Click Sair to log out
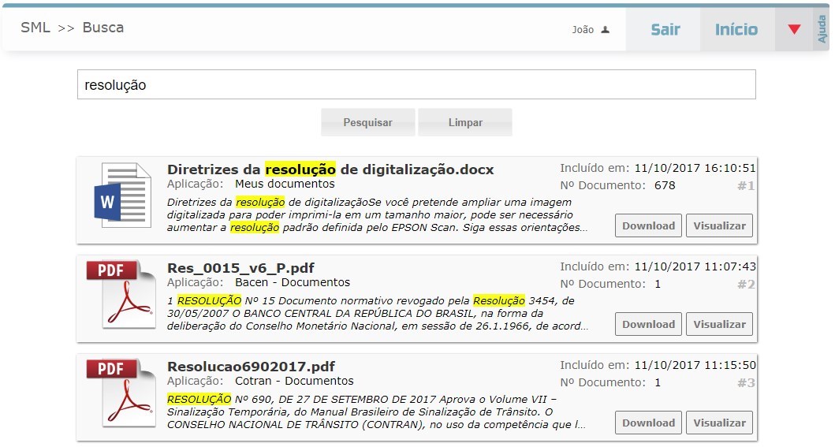Screen dimensions: 835x447 [x=665, y=30]
